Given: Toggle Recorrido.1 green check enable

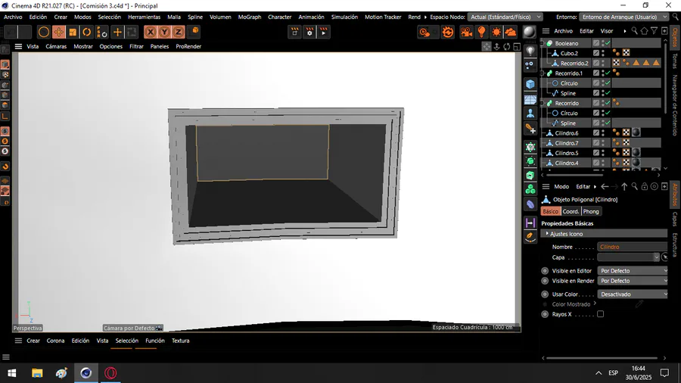Looking at the screenshot, I should tap(608, 73).
